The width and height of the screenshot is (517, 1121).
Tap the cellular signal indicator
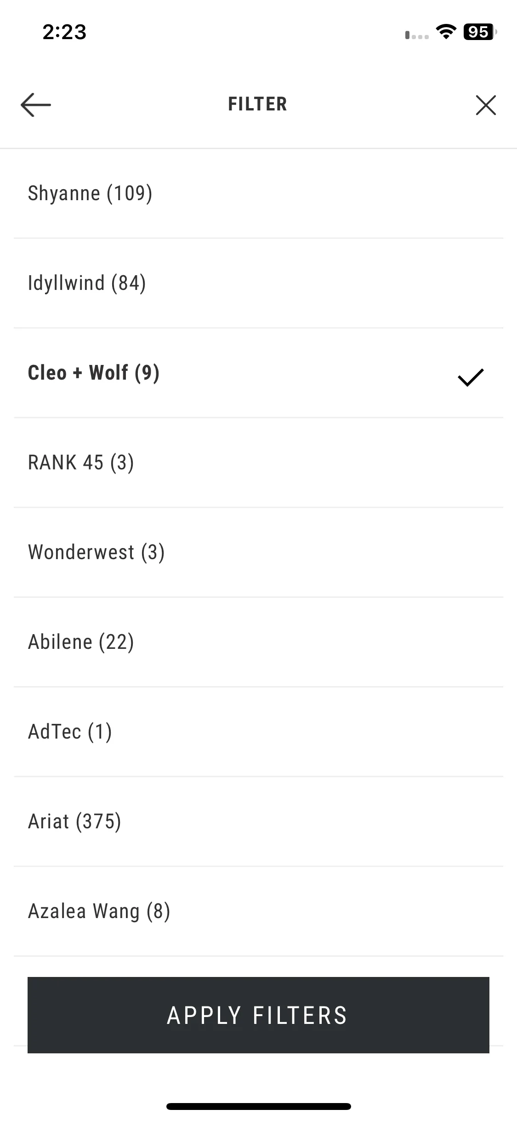pyautogui.click(x=417, y=35)
